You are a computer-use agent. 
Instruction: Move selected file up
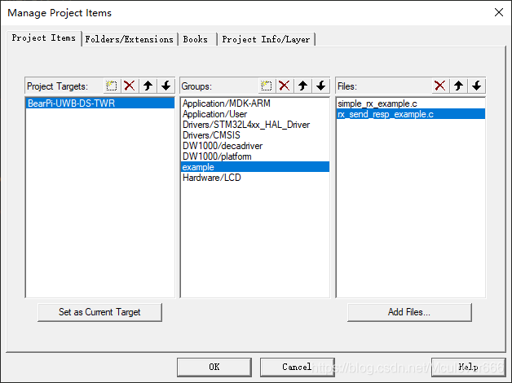(x=458, y=86)
